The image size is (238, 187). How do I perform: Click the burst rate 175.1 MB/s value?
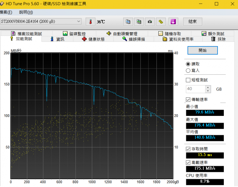tap(205, 169)
